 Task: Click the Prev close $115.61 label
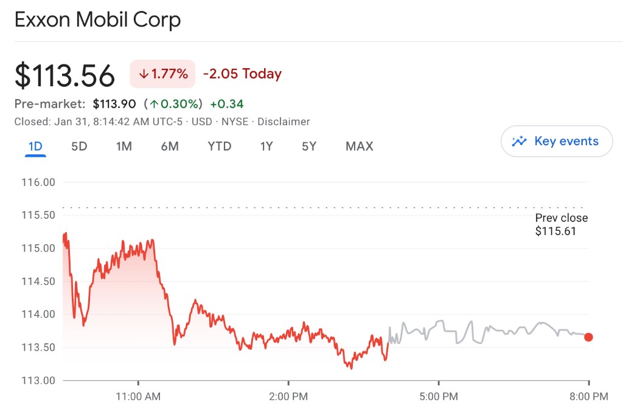click(561, 224)
